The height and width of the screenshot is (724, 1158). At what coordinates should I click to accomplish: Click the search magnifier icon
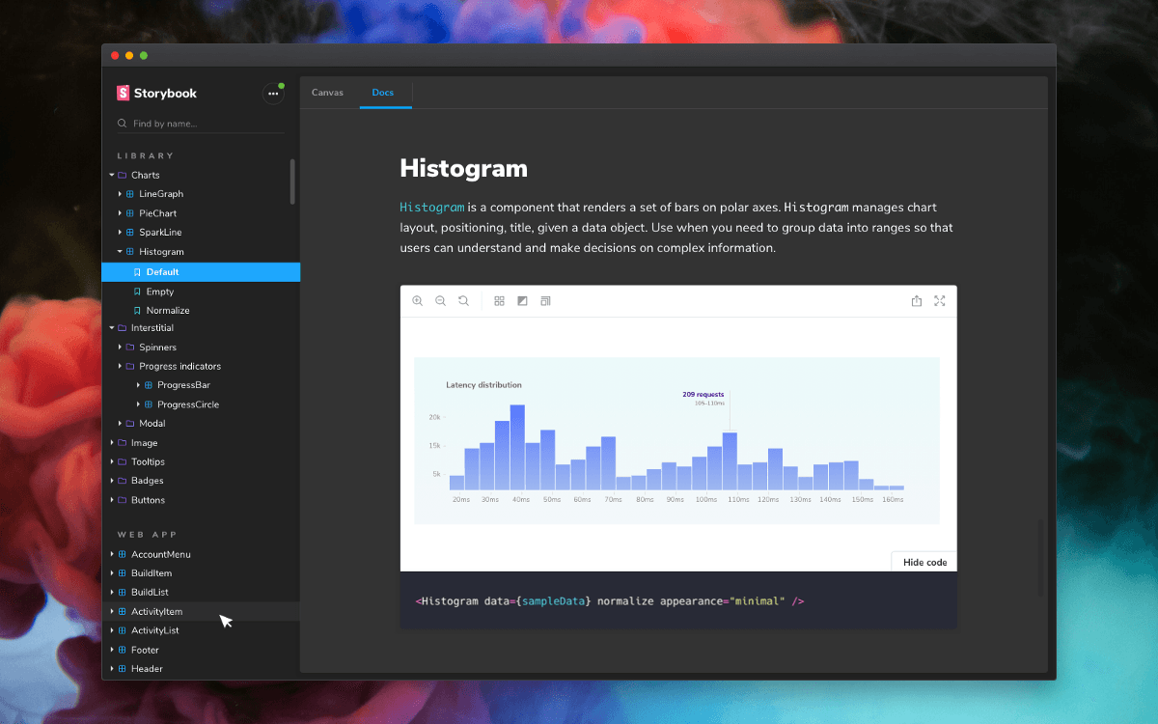(x=123, y=124)
